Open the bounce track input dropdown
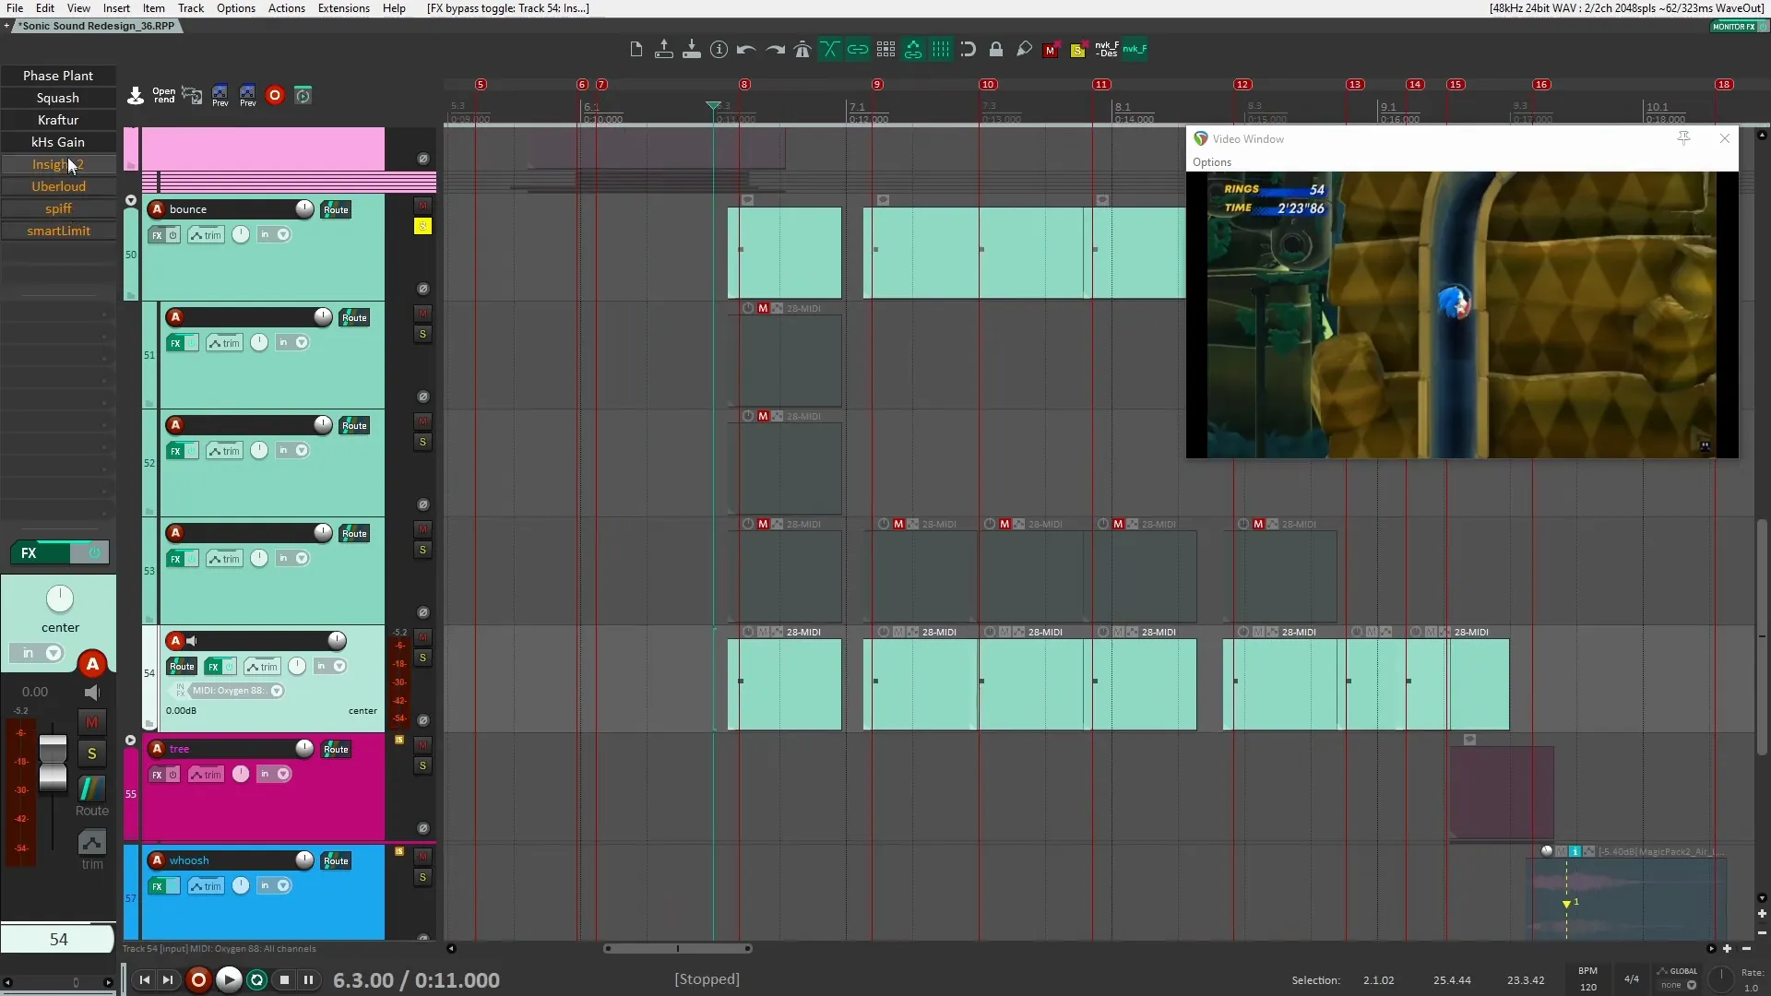 coord(283,234)
